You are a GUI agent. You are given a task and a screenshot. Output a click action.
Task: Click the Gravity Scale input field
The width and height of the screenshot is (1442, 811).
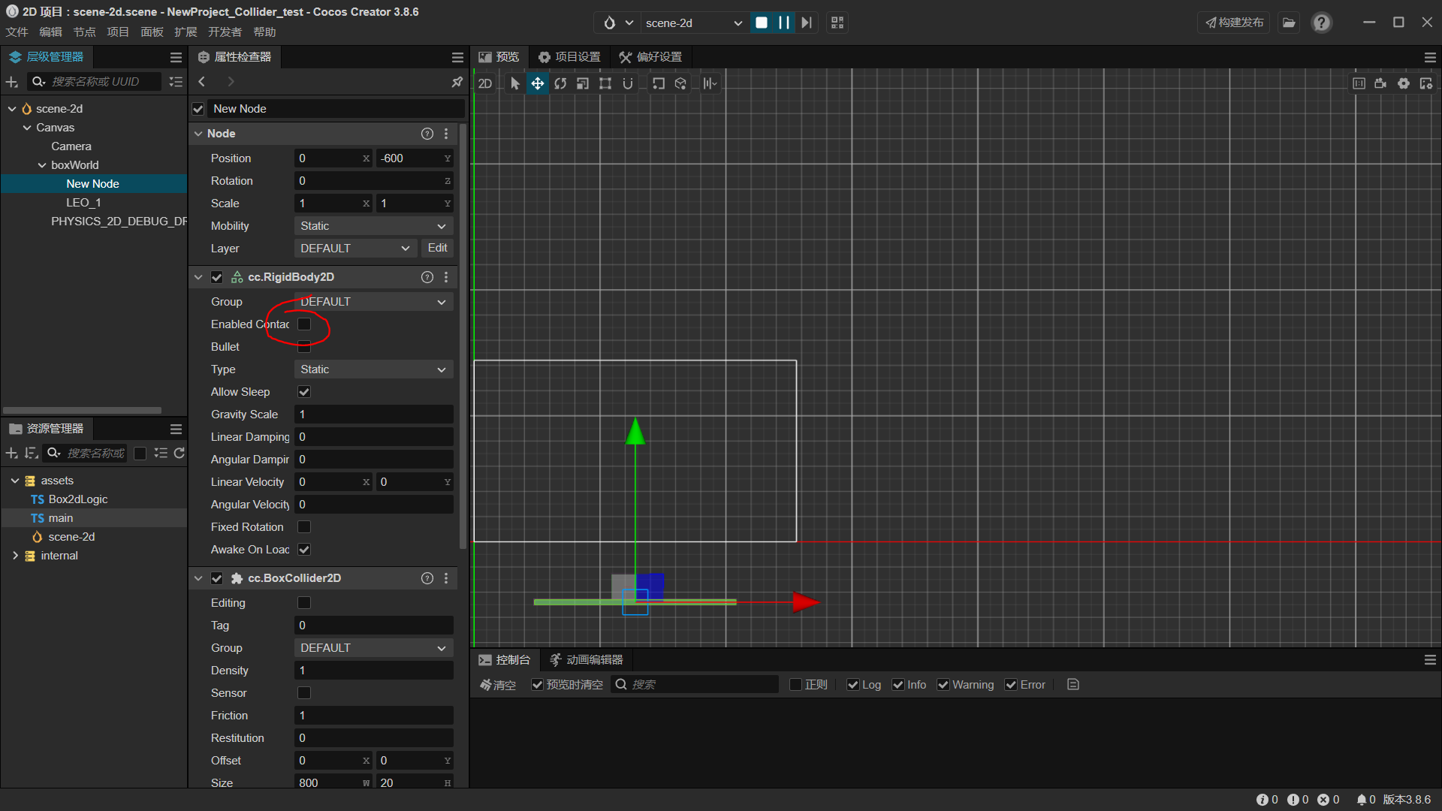point(373,415)
